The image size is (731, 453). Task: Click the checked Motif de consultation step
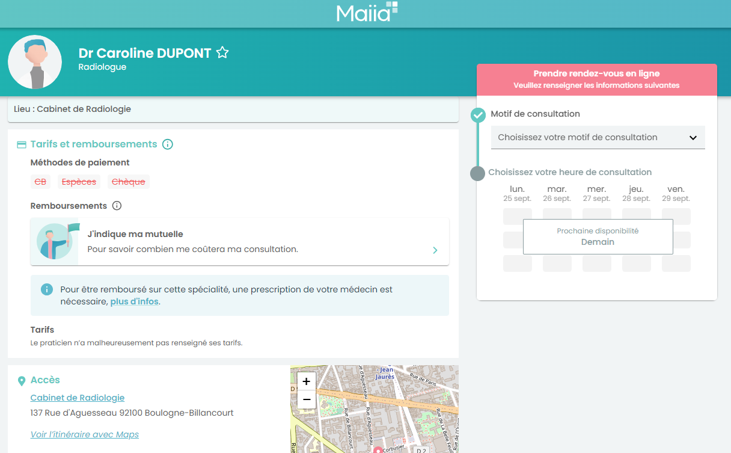478,115
